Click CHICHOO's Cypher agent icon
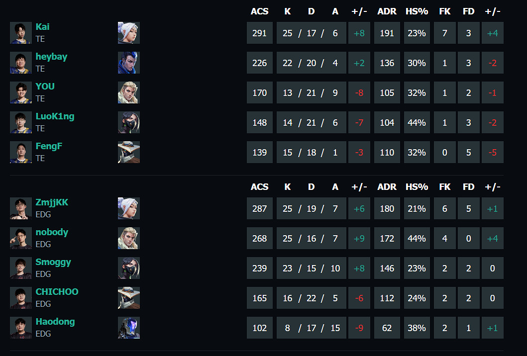Viewport: 527px width, 356px height. tap(129, 298)
